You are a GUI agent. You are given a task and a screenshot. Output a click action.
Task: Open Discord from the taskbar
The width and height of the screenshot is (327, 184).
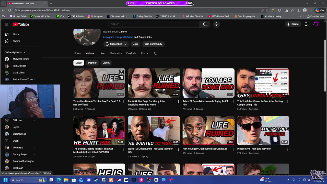tap(89, 180)
